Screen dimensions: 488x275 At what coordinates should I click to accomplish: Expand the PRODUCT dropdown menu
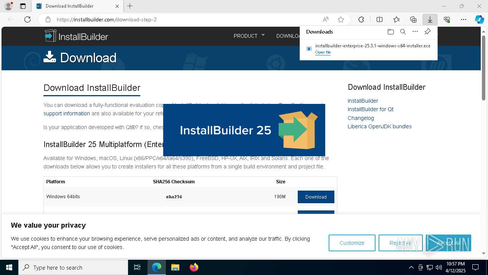coord(249,36)
